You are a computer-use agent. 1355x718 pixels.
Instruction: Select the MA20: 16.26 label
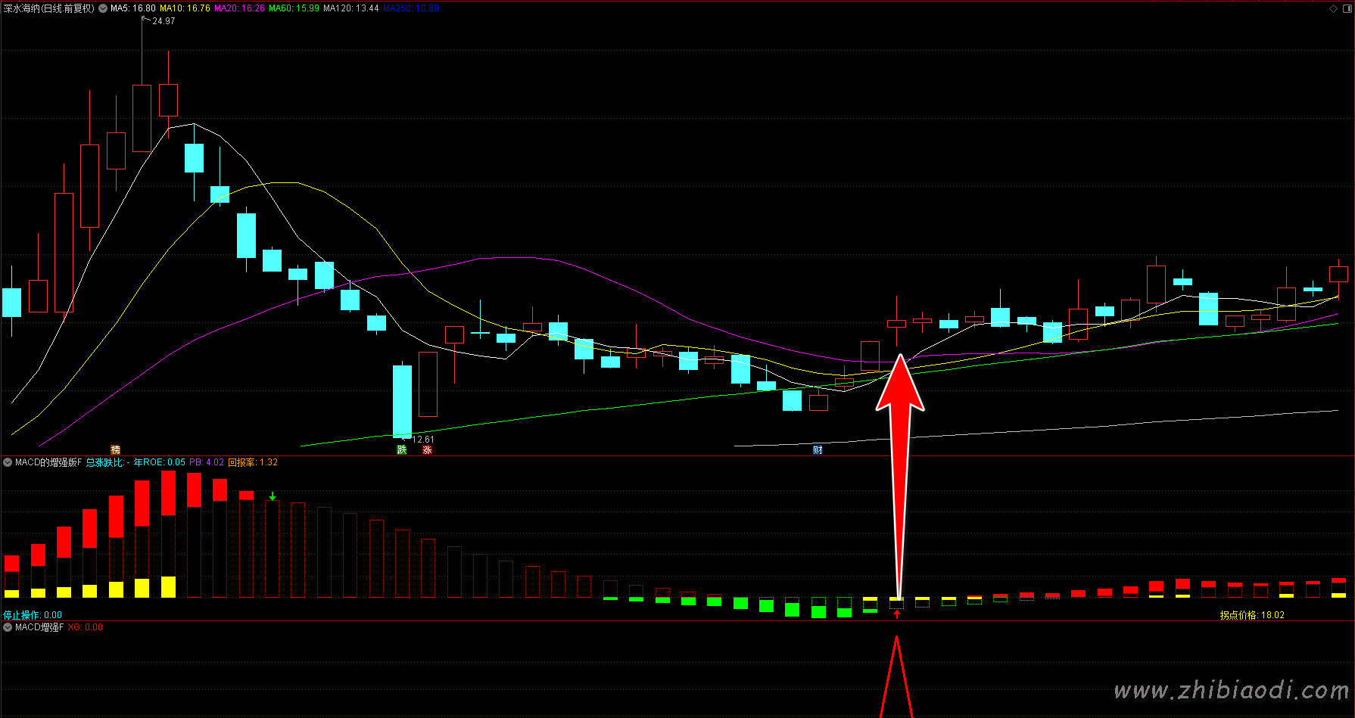[239, 8]
